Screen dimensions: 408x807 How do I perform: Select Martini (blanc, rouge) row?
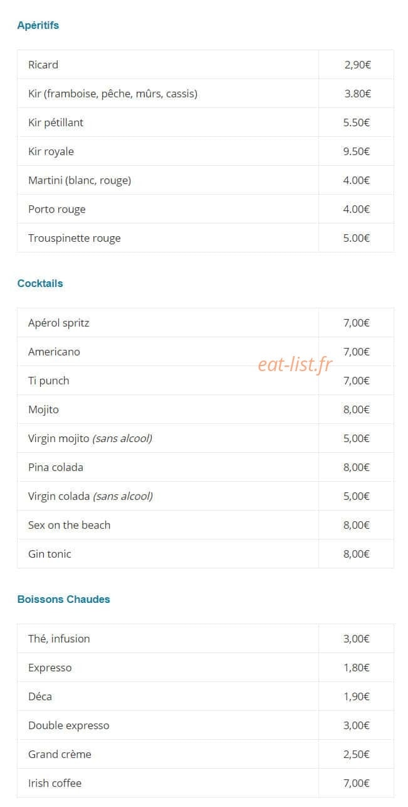click(x=206, y=180)
